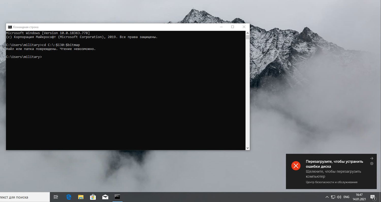Click the Command Prompt scrollbar up arrow
The width and height of the screenshot is (381, 202).
coord(247,33)
